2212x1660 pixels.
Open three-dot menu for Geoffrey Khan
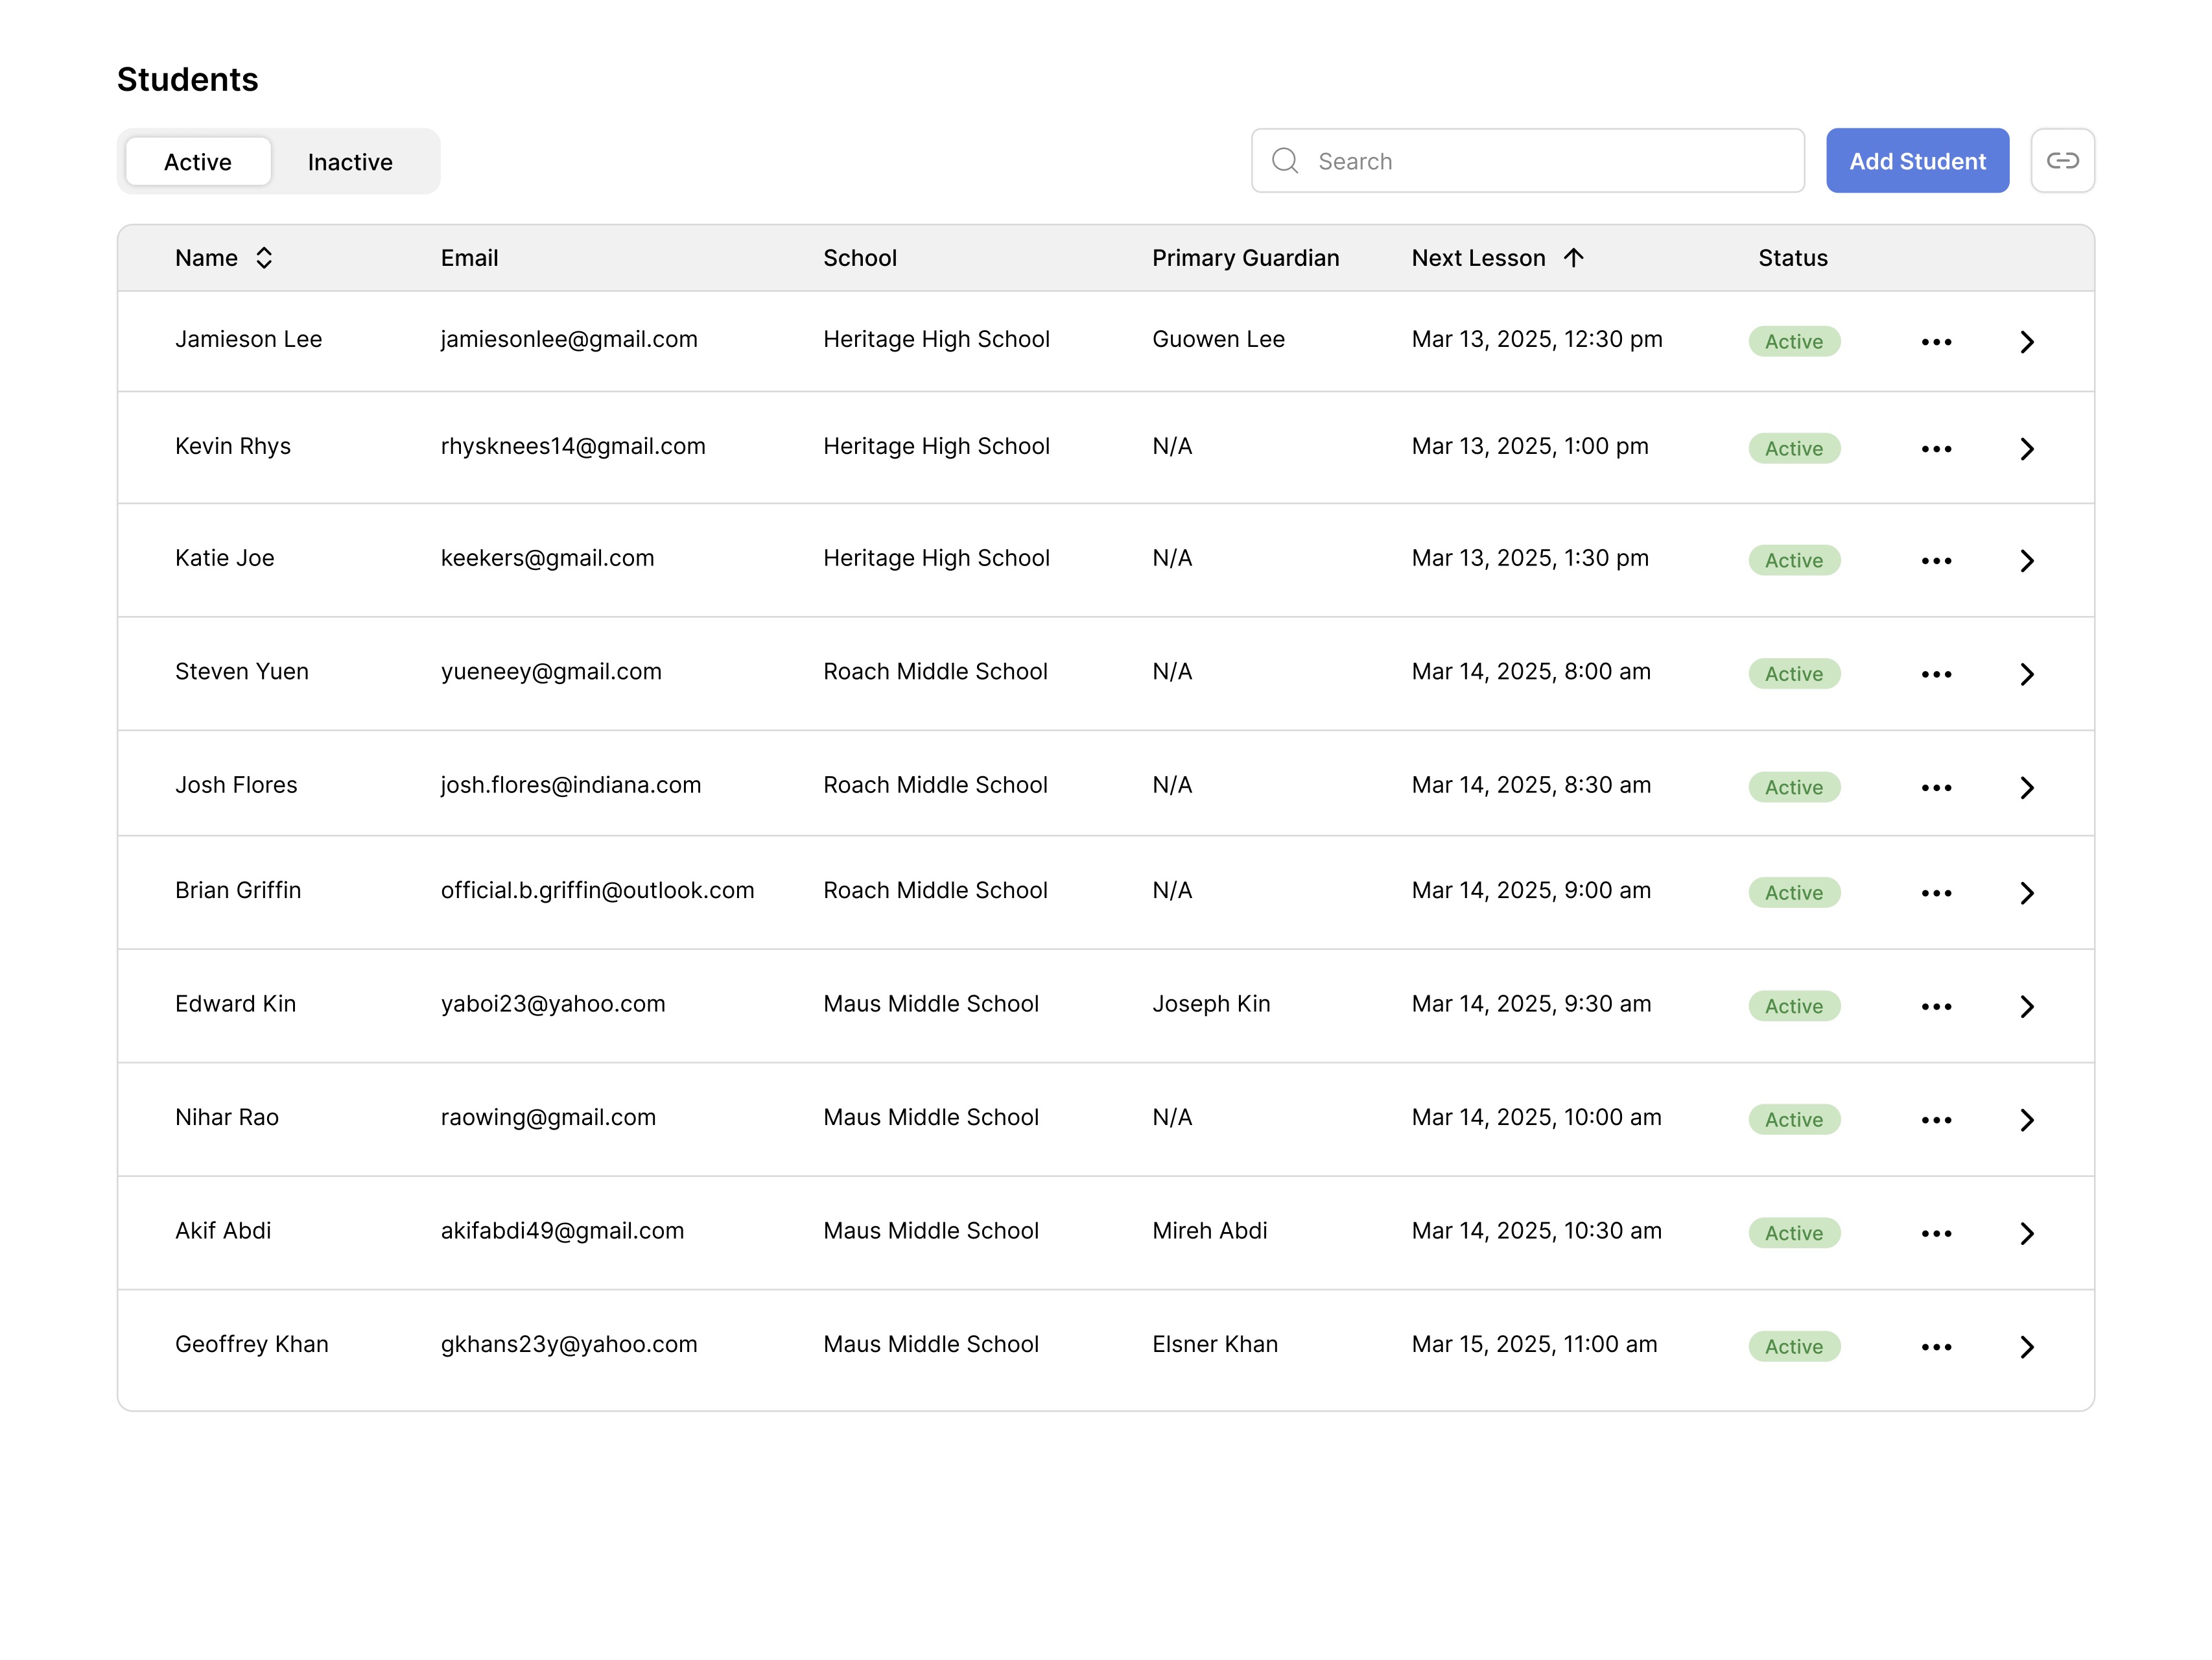coord(1936,1347)
